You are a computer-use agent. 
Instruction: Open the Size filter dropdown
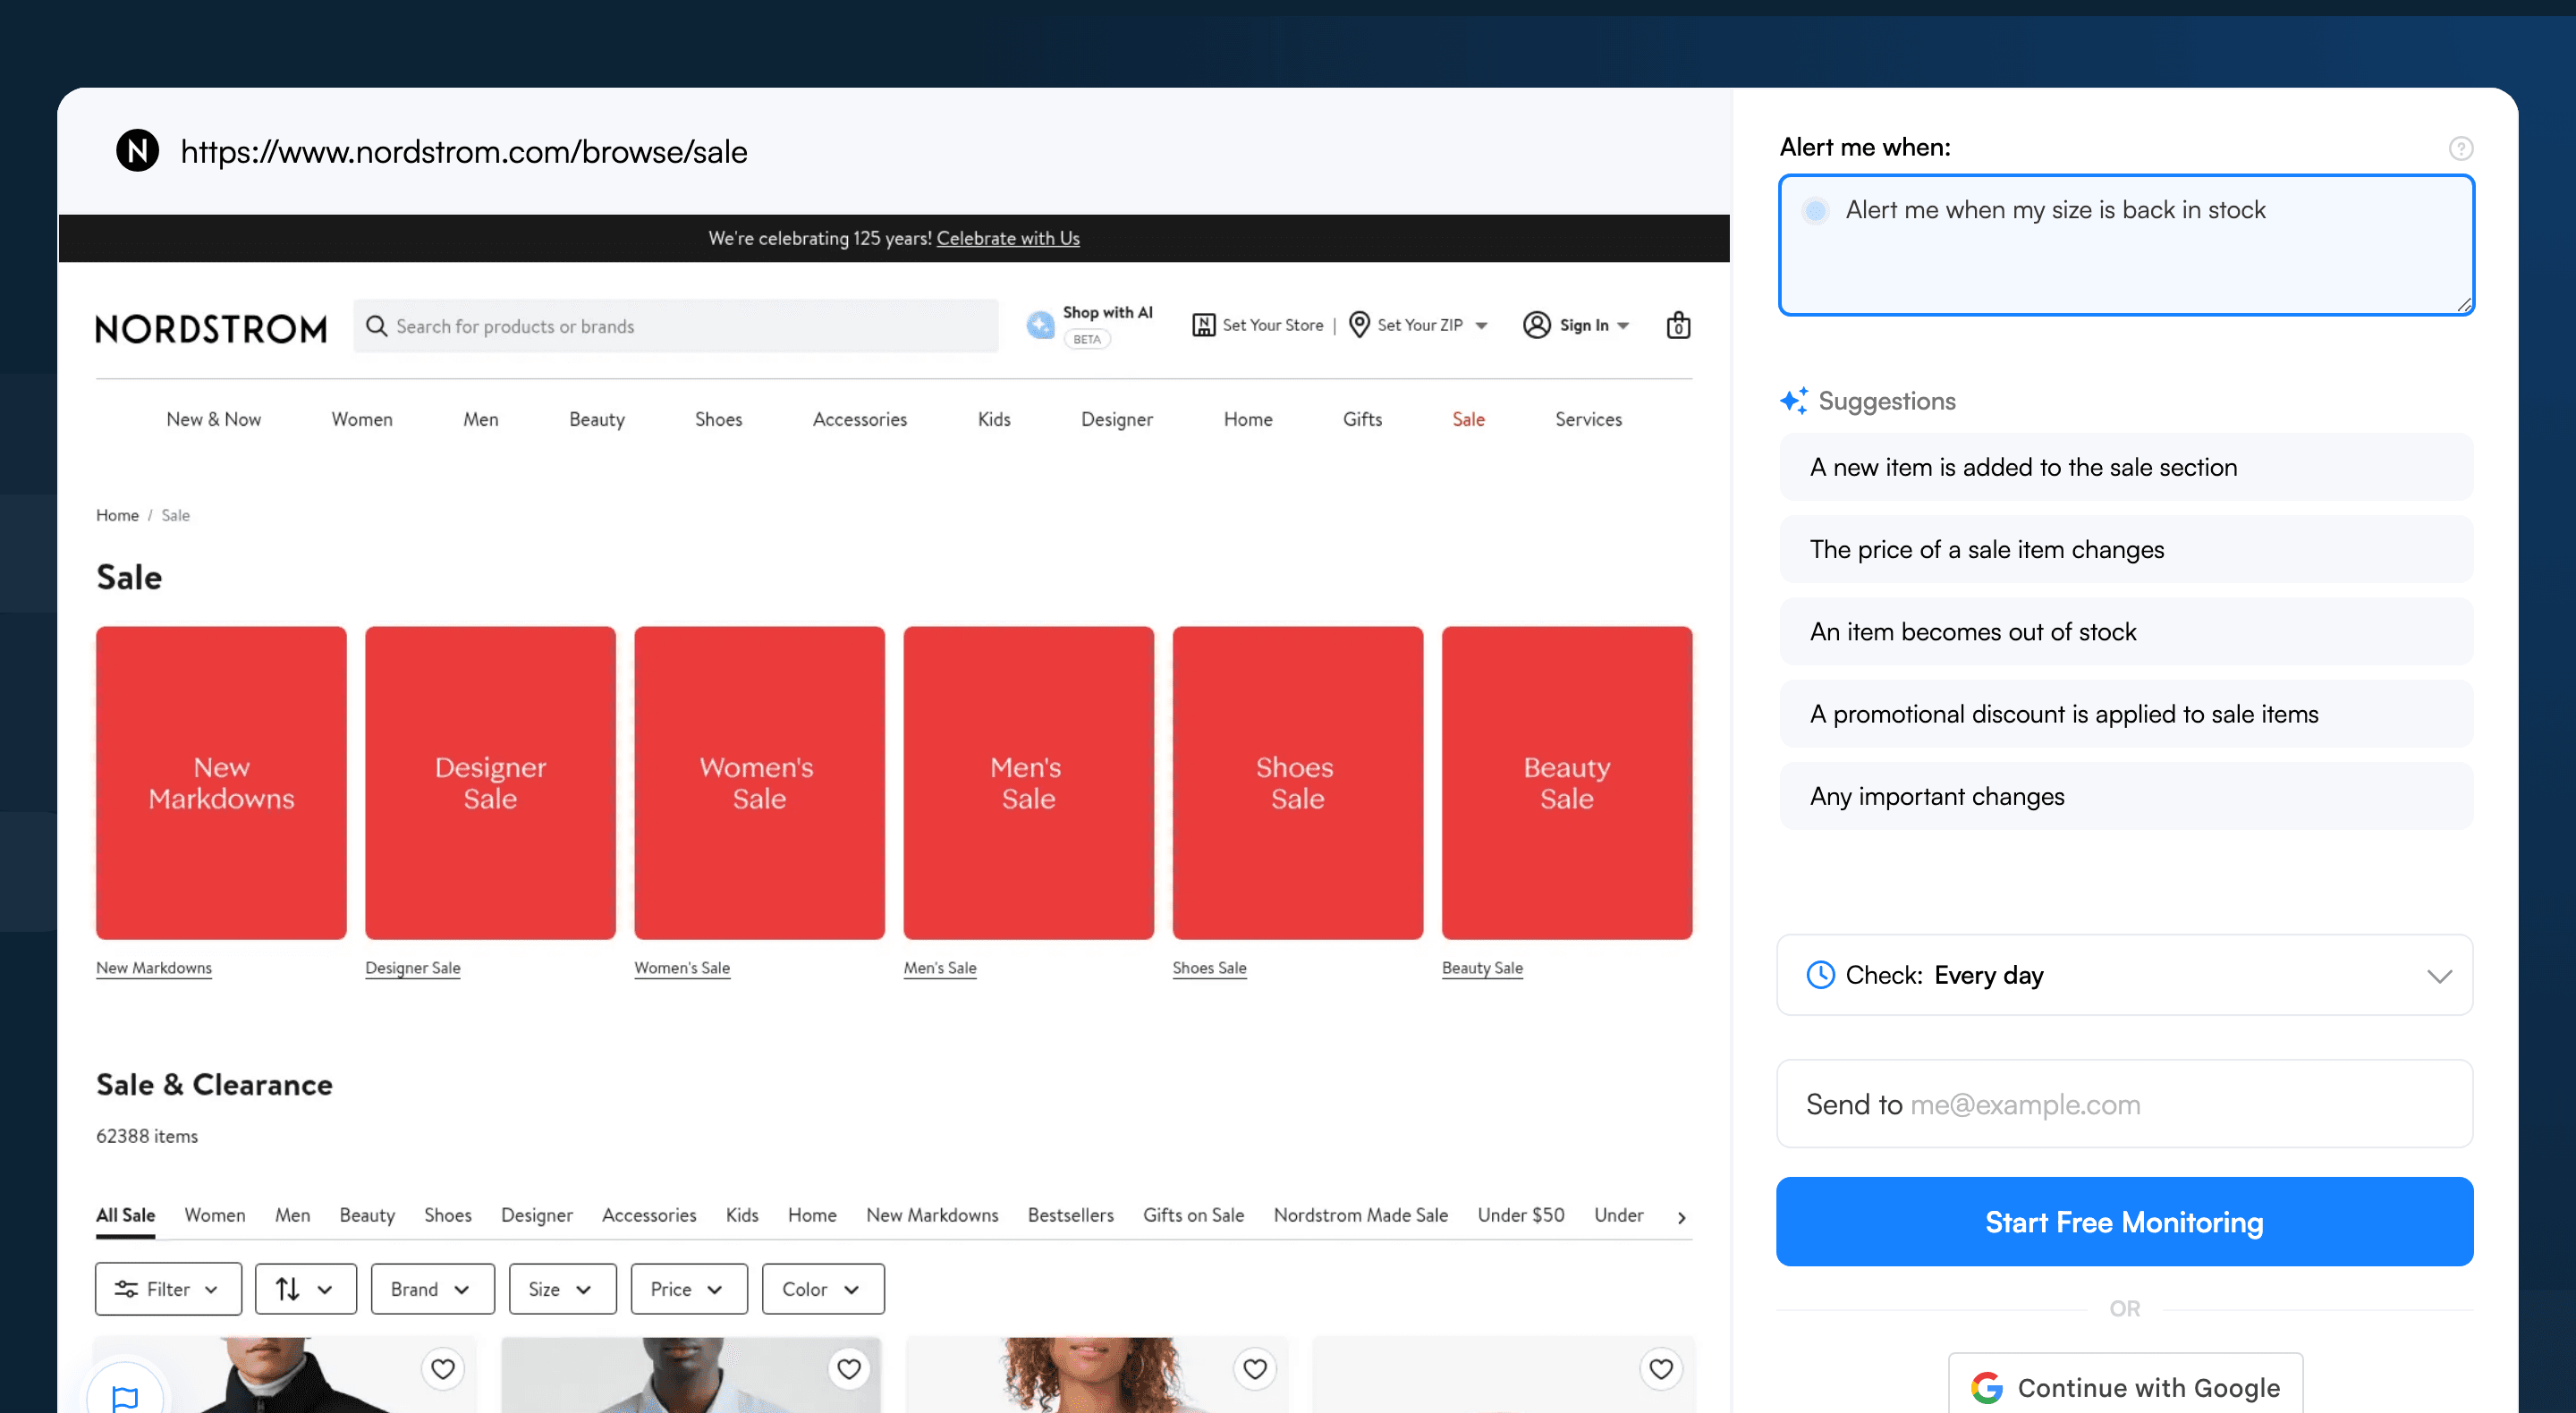(x=562, y=1289)
